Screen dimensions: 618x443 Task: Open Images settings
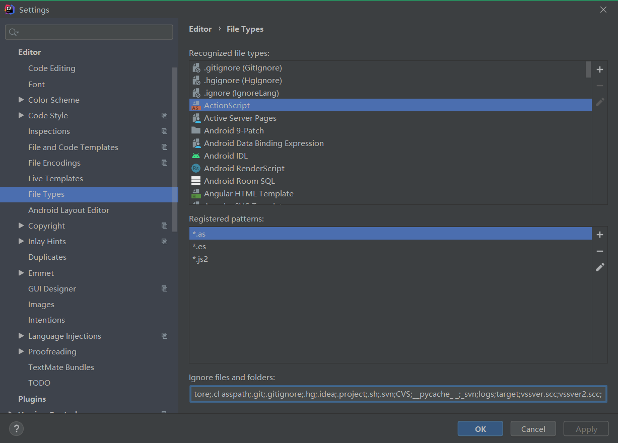coord(41,304)
